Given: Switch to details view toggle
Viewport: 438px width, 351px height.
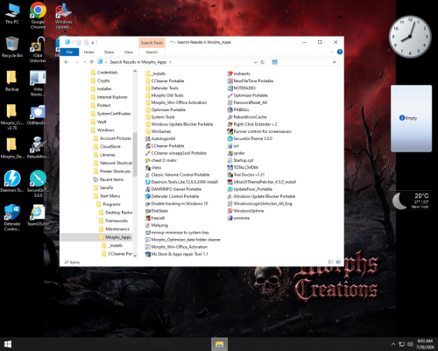Looking at the screenshot, I should tap(331, 262).
